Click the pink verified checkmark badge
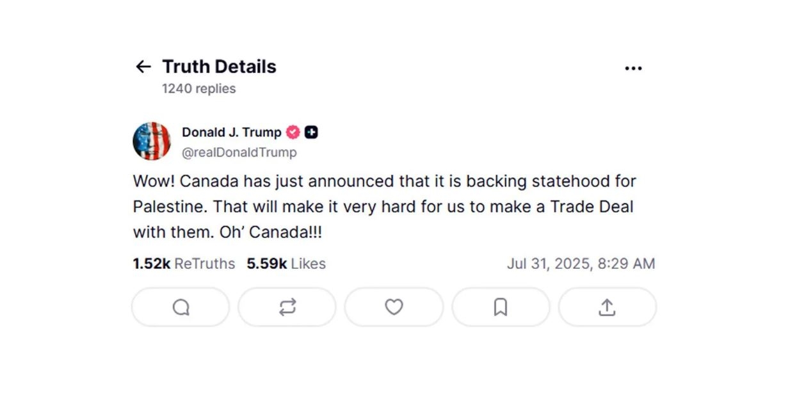The height and width of the screenshot is (409, 804). [293, 132]
